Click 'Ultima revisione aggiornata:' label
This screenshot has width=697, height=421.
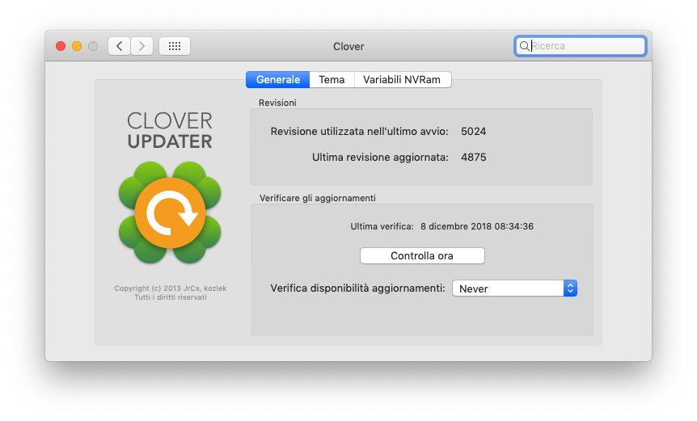tap(380, 158)
